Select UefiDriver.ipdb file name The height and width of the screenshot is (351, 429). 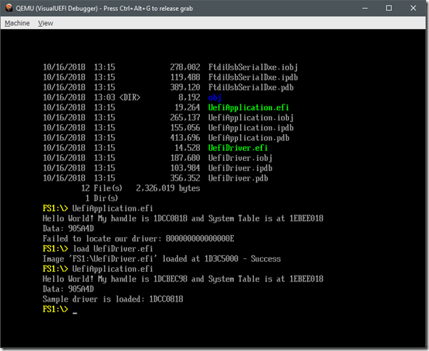(x=240, y=168)
